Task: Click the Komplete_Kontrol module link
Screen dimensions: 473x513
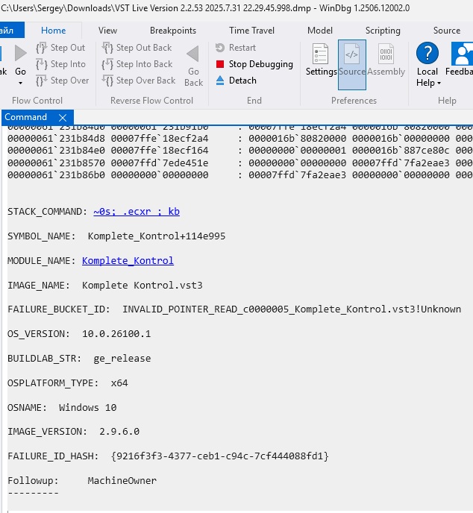Action: click(128, 261)
